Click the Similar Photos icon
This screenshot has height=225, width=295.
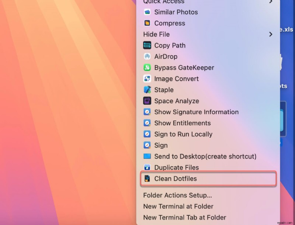147,12
